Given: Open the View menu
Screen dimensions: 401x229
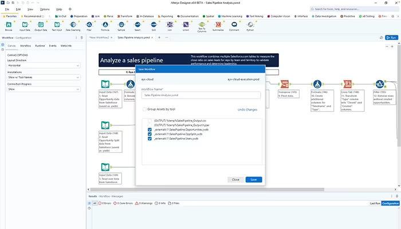Looking at the screenshot, I should (x=30, y=9).
